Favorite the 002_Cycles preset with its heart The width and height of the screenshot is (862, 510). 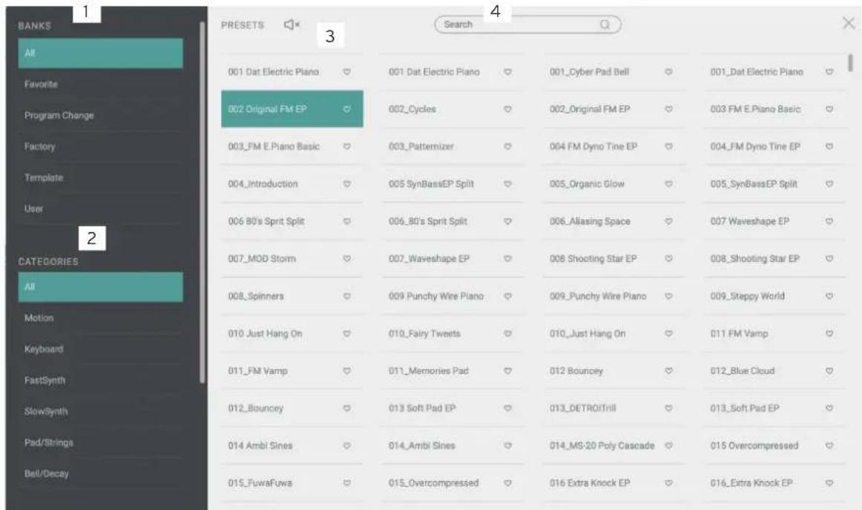pos(507,109)
